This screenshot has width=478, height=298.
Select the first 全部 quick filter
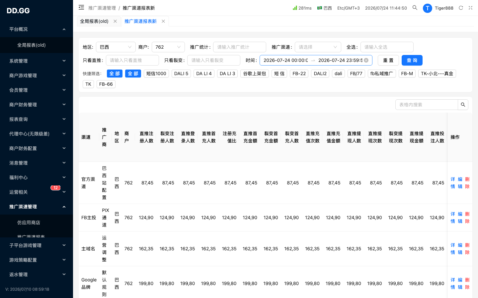[x=115, y=74]
